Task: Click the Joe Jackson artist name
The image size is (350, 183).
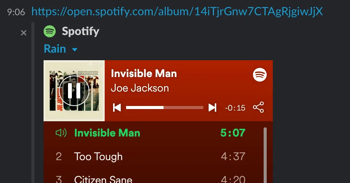Action: [140, 88]
